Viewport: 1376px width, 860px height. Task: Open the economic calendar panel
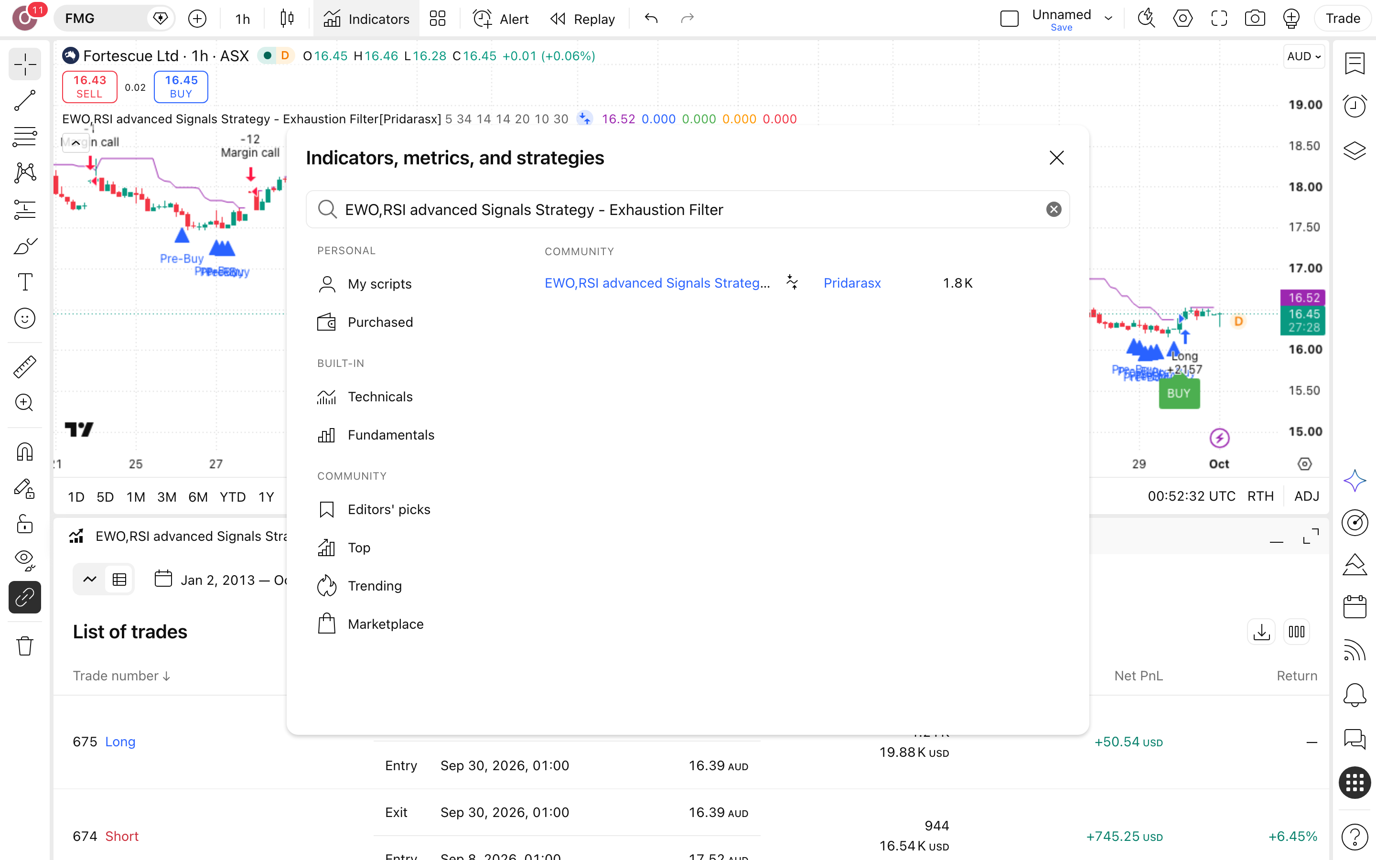coord(1354,607)
